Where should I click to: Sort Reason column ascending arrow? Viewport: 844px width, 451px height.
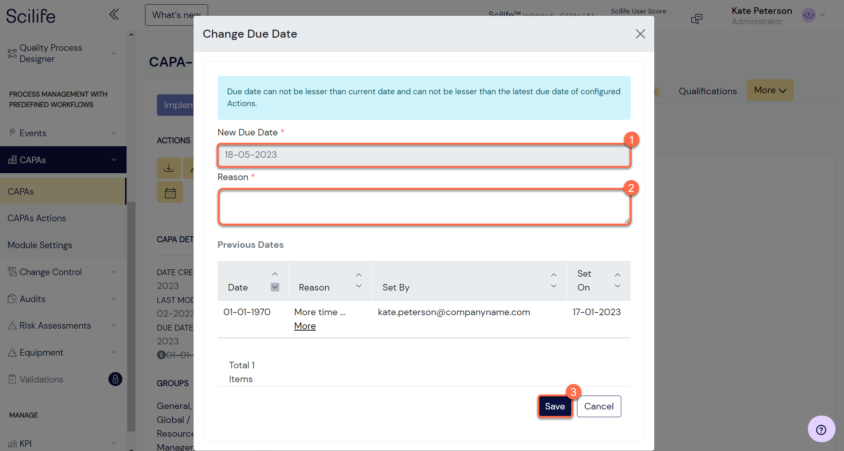(359, 275)
